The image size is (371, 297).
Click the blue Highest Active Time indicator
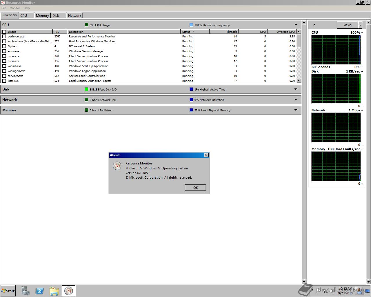click(191, 89)
